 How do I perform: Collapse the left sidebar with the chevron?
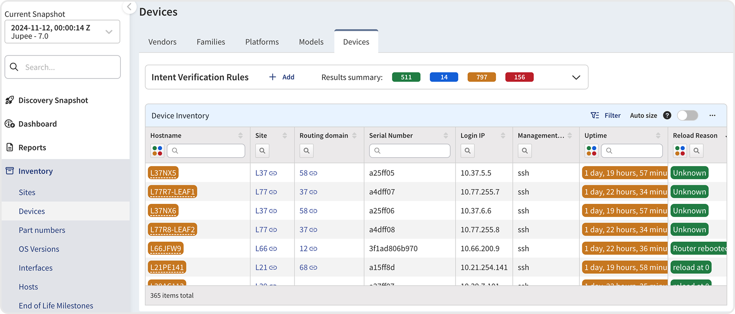click(x=129, y=7)
